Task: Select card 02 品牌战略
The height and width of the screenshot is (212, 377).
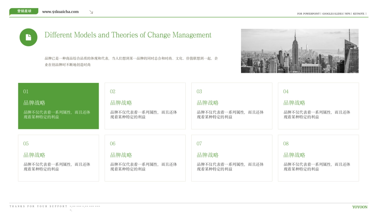Action: point(145,106)
